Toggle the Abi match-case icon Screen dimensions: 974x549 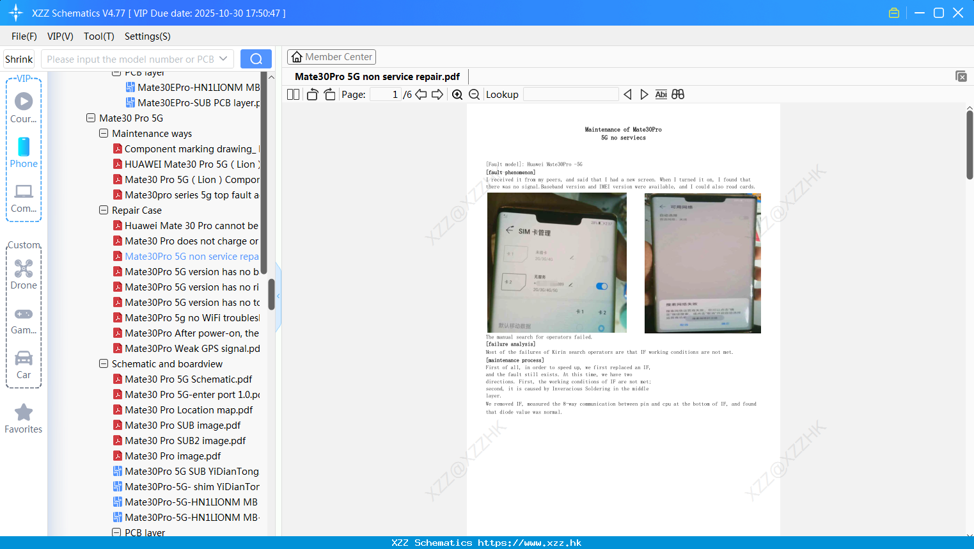pos(661,95)
